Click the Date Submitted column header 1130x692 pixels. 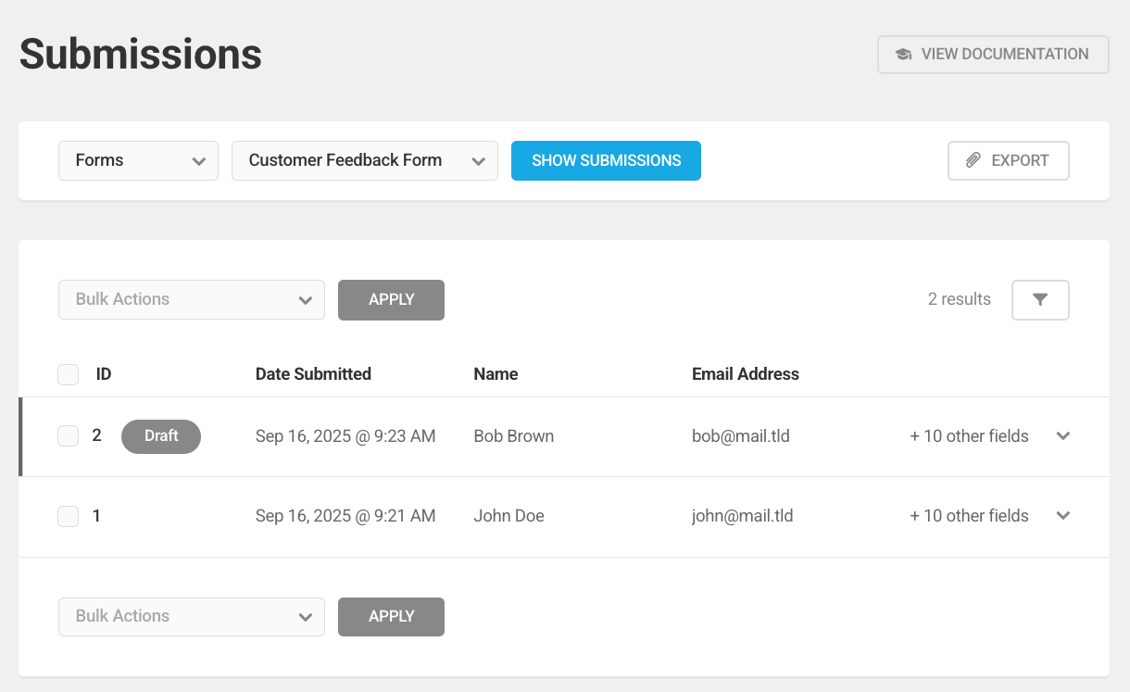coord(313,374)
